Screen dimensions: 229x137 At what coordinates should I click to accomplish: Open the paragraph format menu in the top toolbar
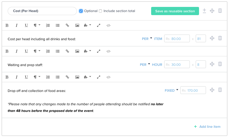pos(37,25)
